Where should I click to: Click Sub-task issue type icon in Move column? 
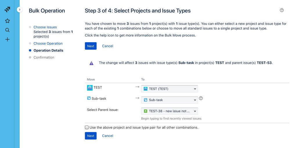point(89,98)
